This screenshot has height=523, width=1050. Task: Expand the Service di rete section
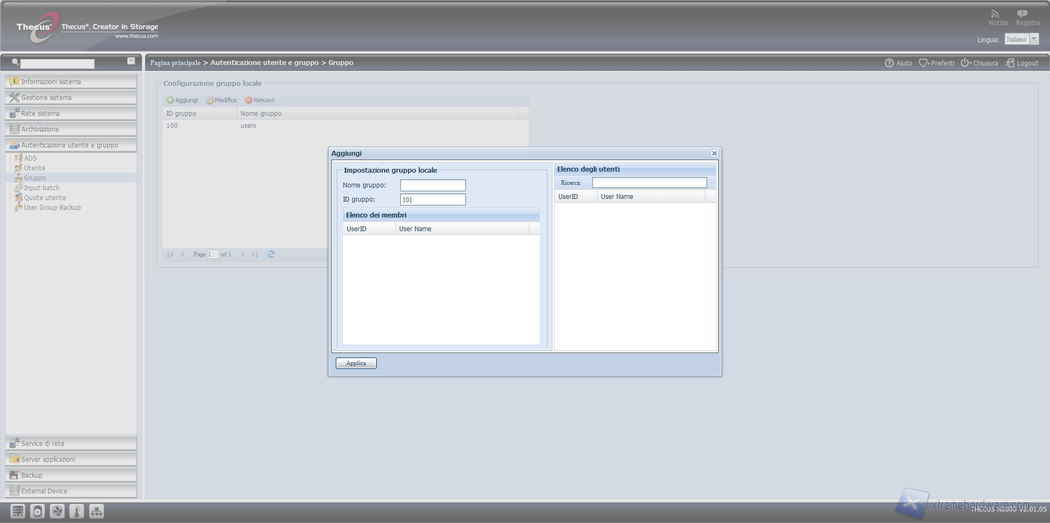(x=71, y=443)
